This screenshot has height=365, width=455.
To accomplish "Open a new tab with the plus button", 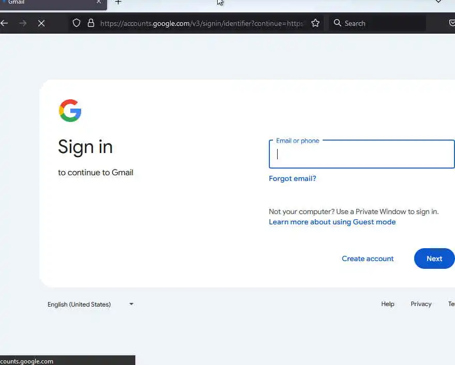I will (x=118, y=2).
